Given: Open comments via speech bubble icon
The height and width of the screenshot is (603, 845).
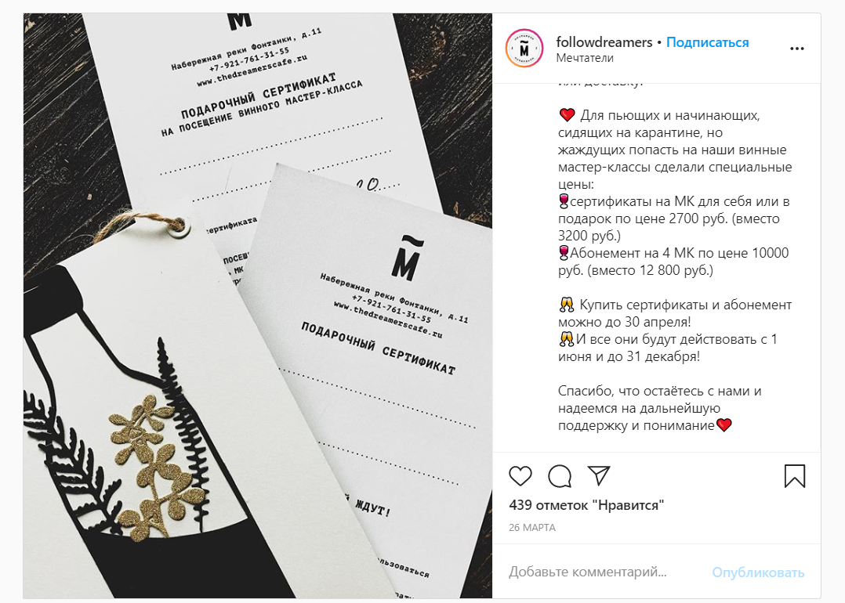Looking at the screenshot, I should click(560, 476).
